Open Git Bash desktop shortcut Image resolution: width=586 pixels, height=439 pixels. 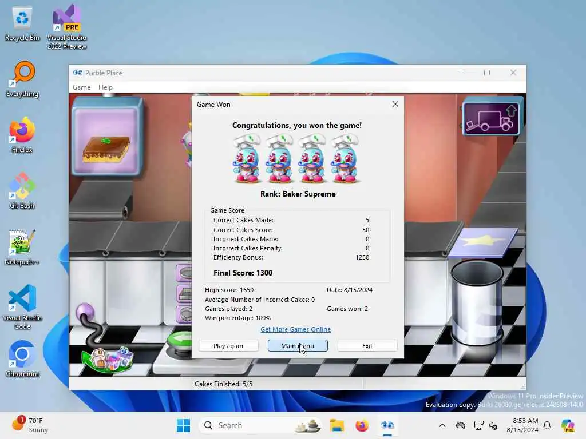pos(22,191)
